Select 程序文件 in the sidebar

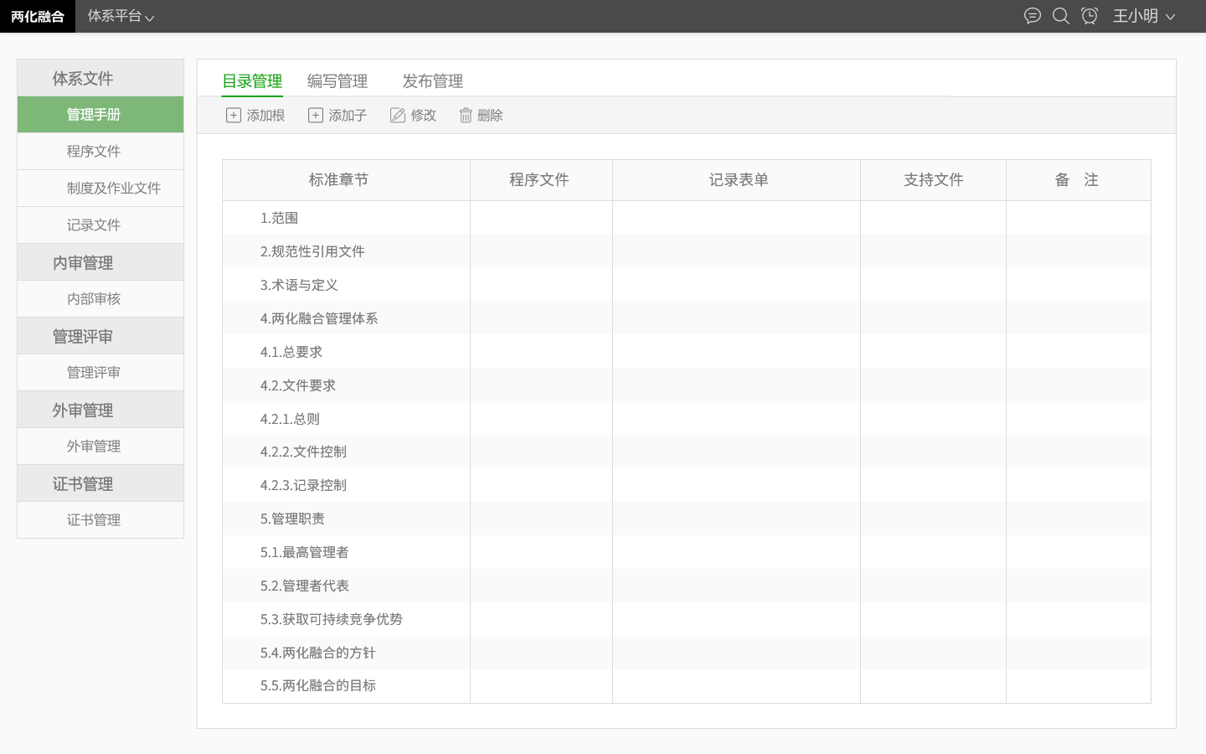[x=100, y=151]
